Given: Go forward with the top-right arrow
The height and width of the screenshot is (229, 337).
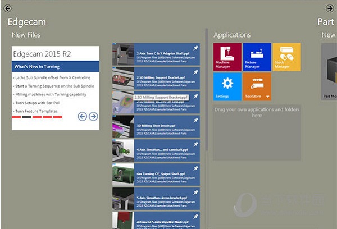Looking at the screenshot, I should pyautogui.click(x=330, y=8).
